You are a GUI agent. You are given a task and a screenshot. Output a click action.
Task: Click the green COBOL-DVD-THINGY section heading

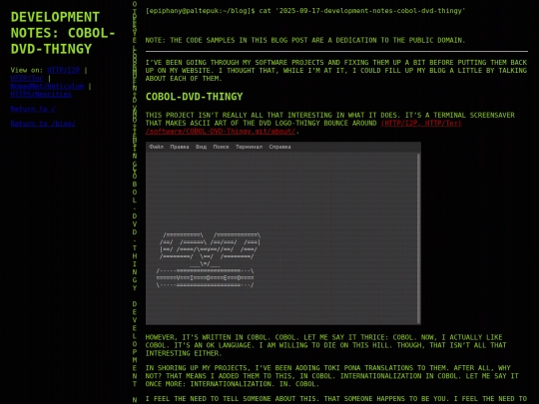pyautogui.click(x=194, y=97)
